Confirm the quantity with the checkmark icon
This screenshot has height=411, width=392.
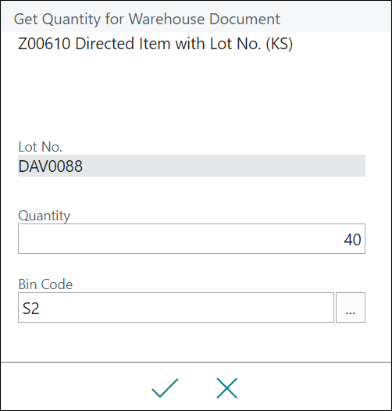tap(165, 388)
